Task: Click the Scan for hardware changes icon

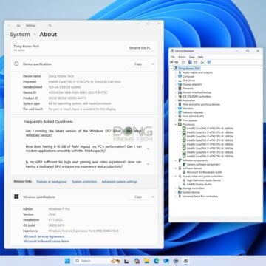Action: click(x=209, y=62)
